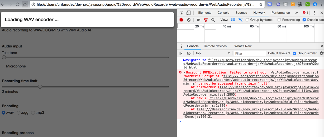Open the network search magnifier icon
Screen dimensions: 324x137
click(213, 20)
